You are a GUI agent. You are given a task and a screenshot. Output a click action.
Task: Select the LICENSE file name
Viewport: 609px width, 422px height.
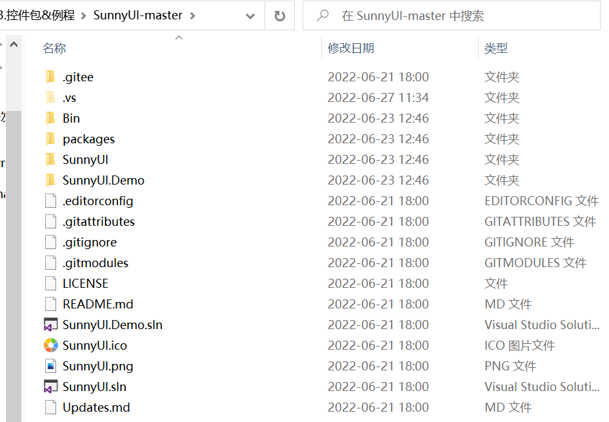[85, 283]
